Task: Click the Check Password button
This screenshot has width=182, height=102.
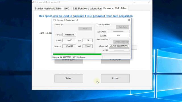Action: coord(121,42)
